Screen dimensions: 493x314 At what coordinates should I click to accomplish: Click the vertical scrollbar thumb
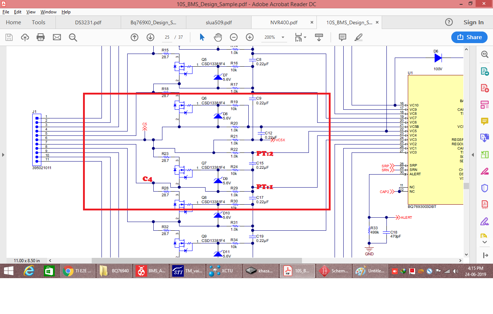(466, 186)
